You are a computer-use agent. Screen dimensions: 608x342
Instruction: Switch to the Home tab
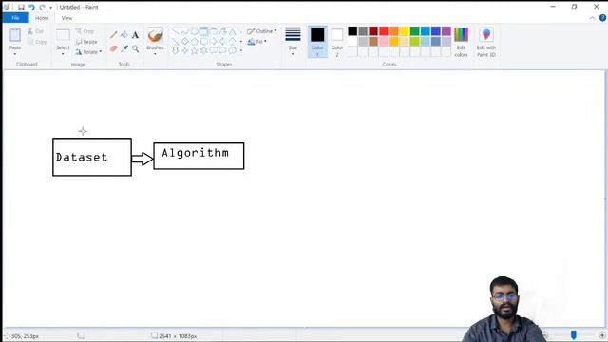tap(42, 18)
